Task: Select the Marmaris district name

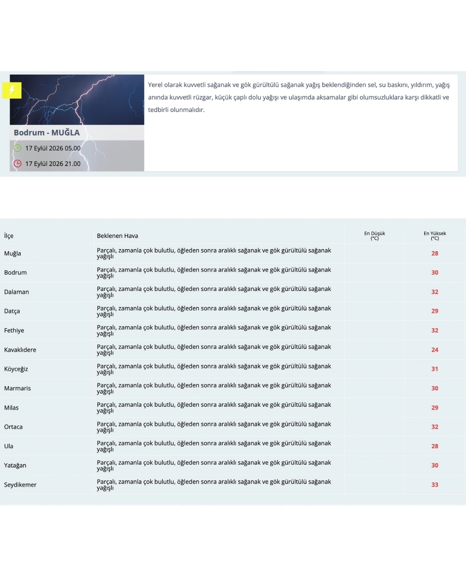Action: 17,388
